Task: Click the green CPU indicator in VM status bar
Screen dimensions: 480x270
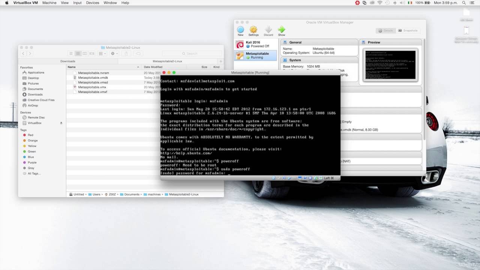Action: tap(321, 178)
